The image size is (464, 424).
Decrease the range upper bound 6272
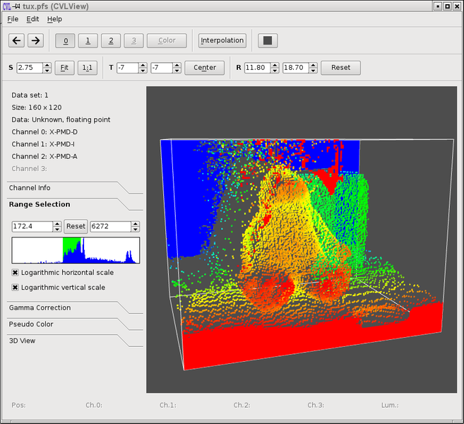(x=136, y=229)
